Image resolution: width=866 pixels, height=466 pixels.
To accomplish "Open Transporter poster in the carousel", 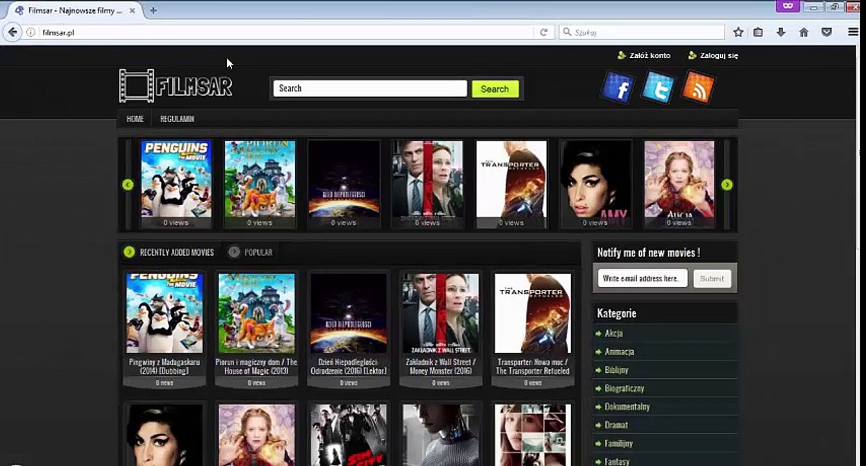I will pyautogui.click(x=511, y=184).
